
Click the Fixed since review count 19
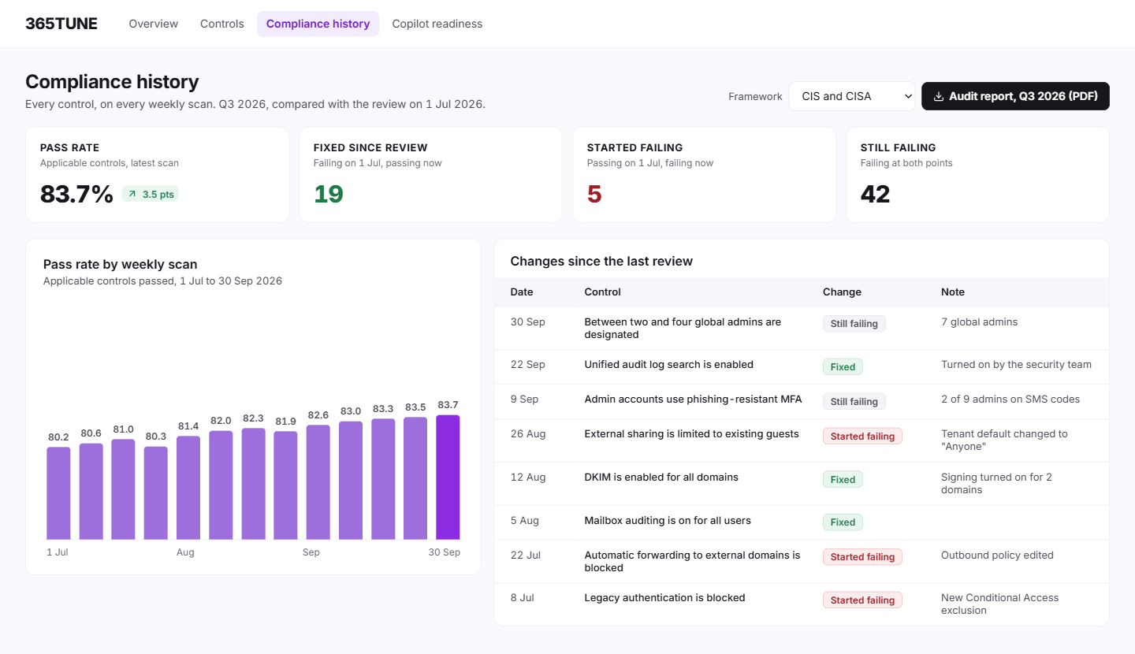coord(329,194)
